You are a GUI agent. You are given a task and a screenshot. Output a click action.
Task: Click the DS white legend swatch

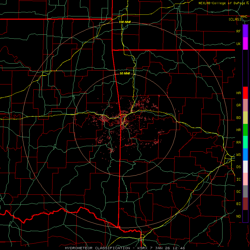245,167
